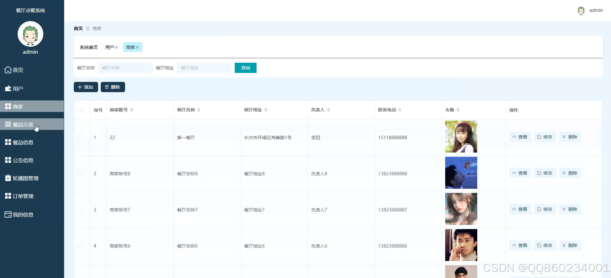The width and height of the screenshot is (611, 278).
Task: Open avatar thumbnail for 餐厅名称7
Action: coord(461,209)
